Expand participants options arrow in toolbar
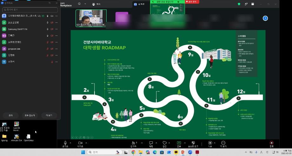The width and height of the screenshot is (292, 156). 142,143
